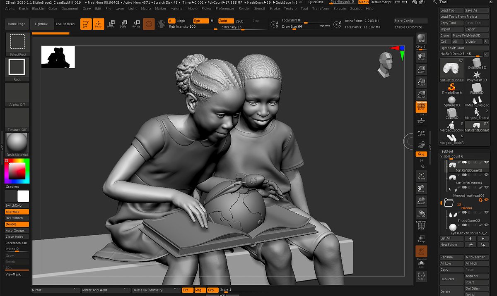Pick a color in the color picker square

(17, 171)
